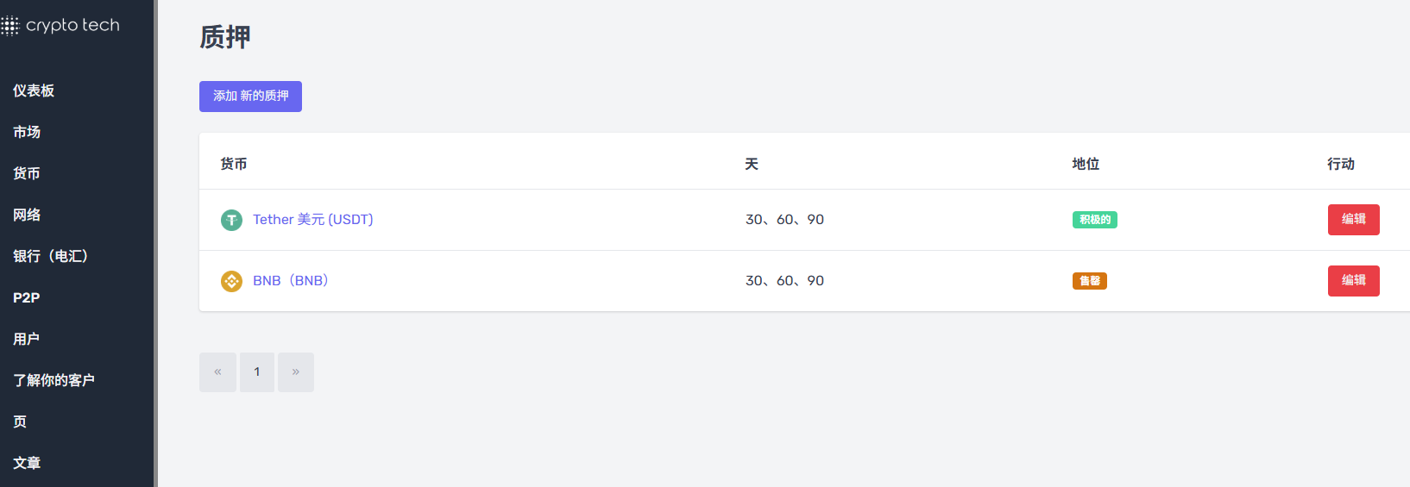Viewport: 1410px width, 487px height.
Task: Navigate to 银行（电汇）in sidebar
Action: [x=50, y=256]
